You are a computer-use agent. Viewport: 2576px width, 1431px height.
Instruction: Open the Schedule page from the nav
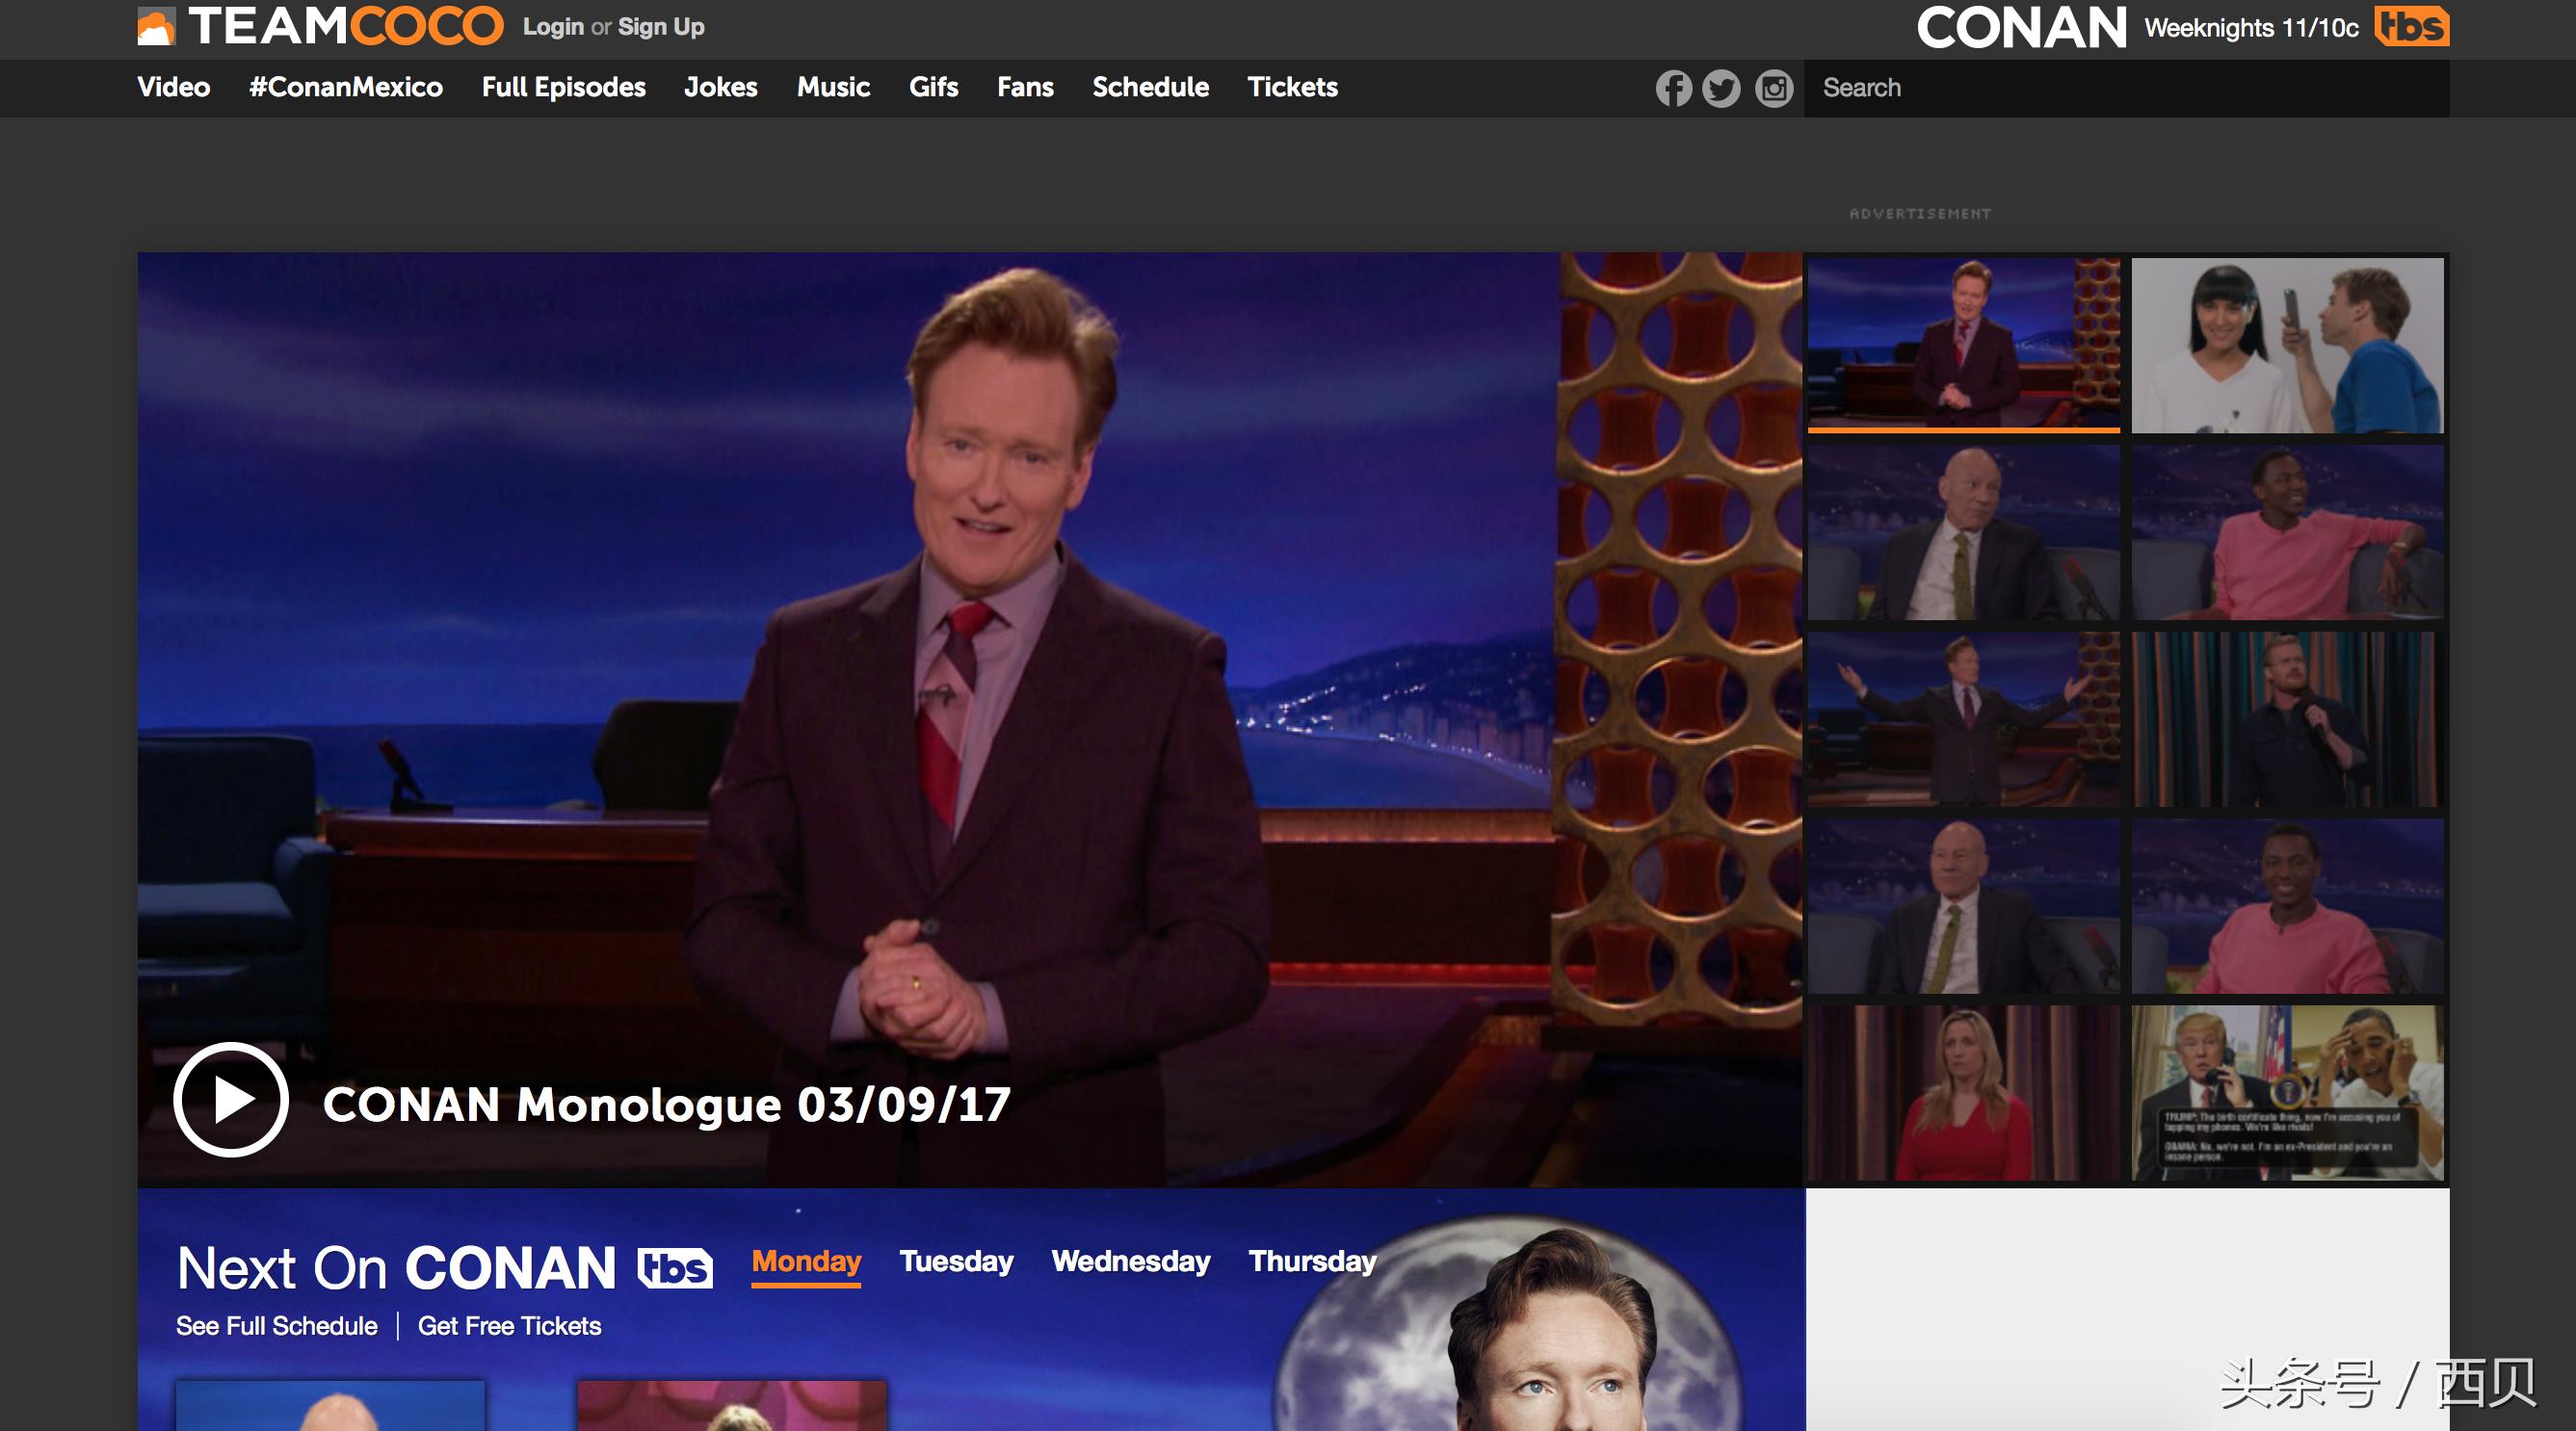[x=1151, y=88]
